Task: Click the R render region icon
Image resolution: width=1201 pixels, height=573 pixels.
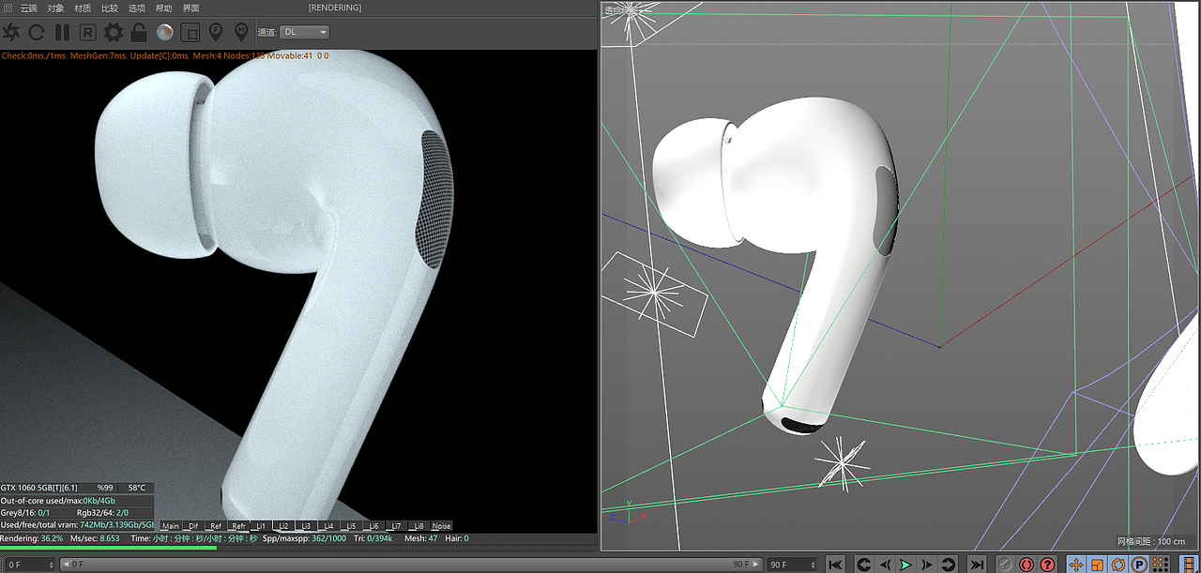Action: click(x=87, y=32)
